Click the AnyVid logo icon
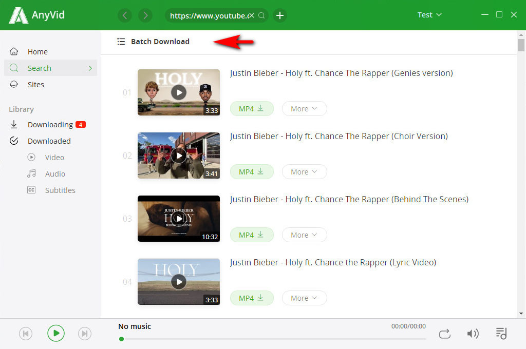The image size is (526, 349). (18, 15)
